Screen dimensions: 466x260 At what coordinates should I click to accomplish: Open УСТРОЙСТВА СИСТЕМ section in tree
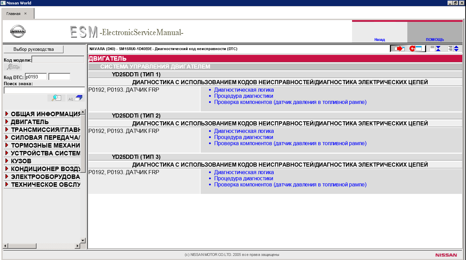point(45,153)
